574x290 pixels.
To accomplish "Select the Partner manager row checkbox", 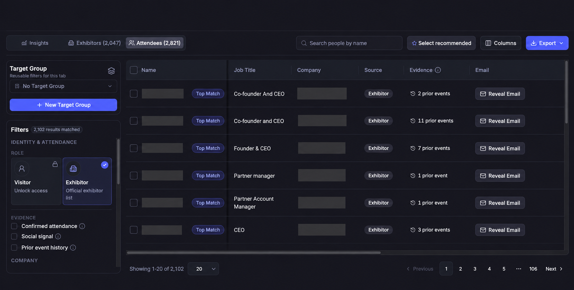I will (x=134, y=176).
